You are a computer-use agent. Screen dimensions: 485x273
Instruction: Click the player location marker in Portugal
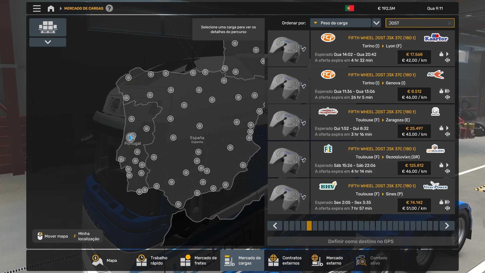tap(130, 138)
